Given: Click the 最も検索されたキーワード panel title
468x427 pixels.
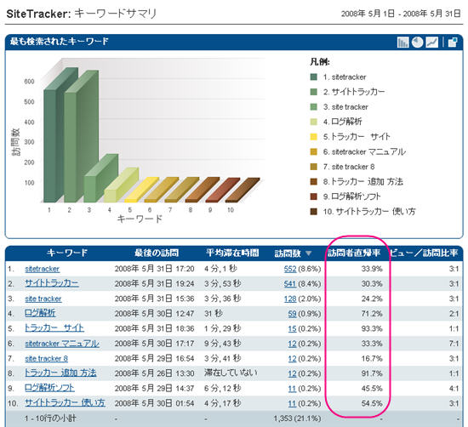Looking at the screenshot, I should [x=59, y=42].
